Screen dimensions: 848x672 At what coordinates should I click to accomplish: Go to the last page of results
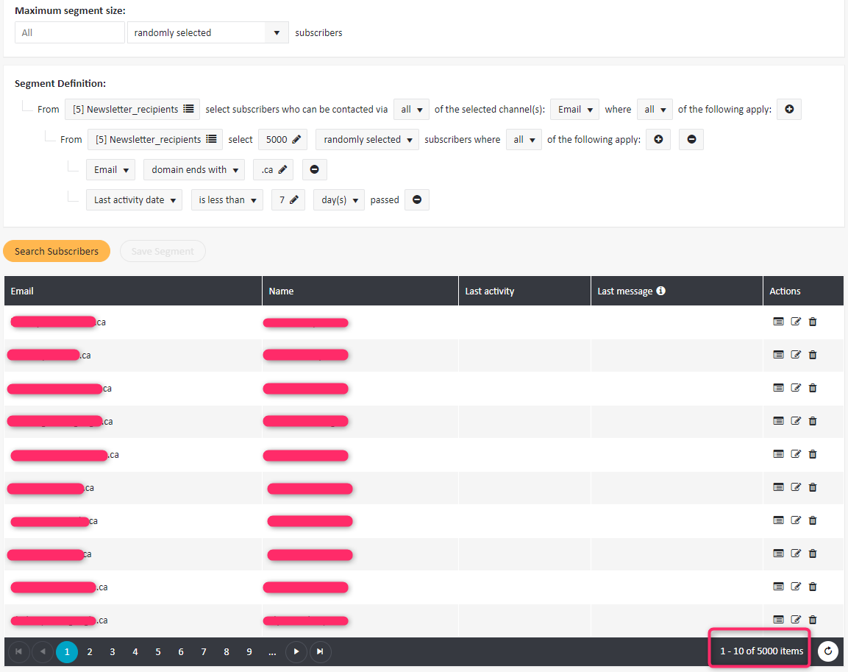tap(319, 651)
